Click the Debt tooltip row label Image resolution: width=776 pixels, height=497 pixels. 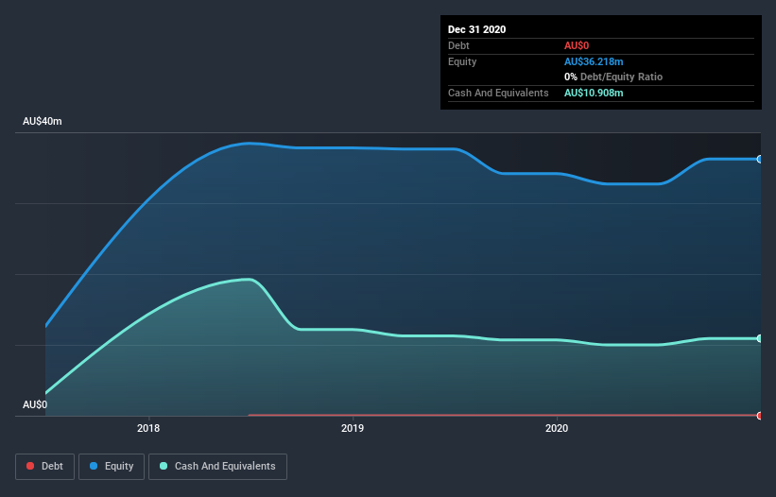(x=458, y=45)
